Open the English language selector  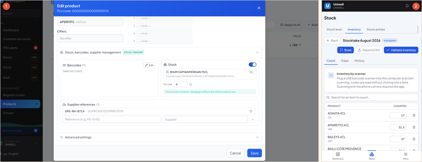tap(11, 154)
